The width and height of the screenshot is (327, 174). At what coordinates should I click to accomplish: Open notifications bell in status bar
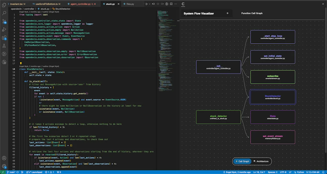(323, 172)
